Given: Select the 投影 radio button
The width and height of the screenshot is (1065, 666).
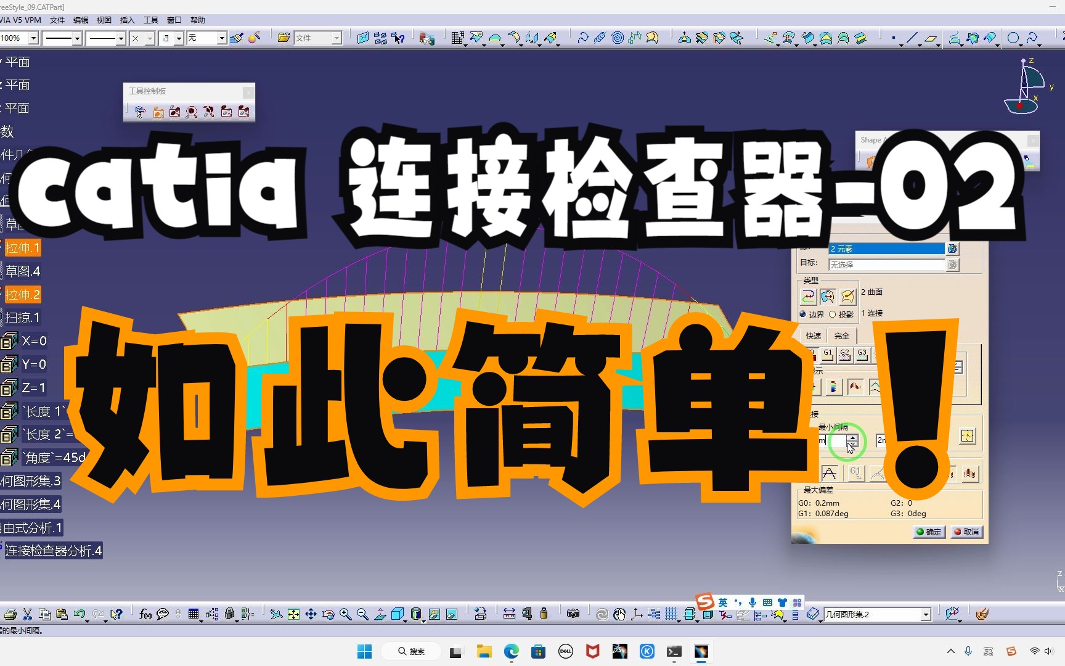Looking at the screenshot, I should (x=833, y=314).
